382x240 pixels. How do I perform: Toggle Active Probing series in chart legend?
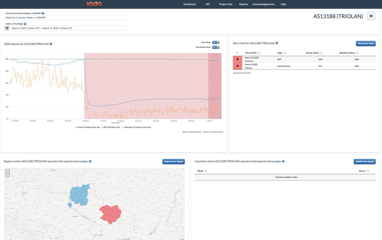(88, 127)
